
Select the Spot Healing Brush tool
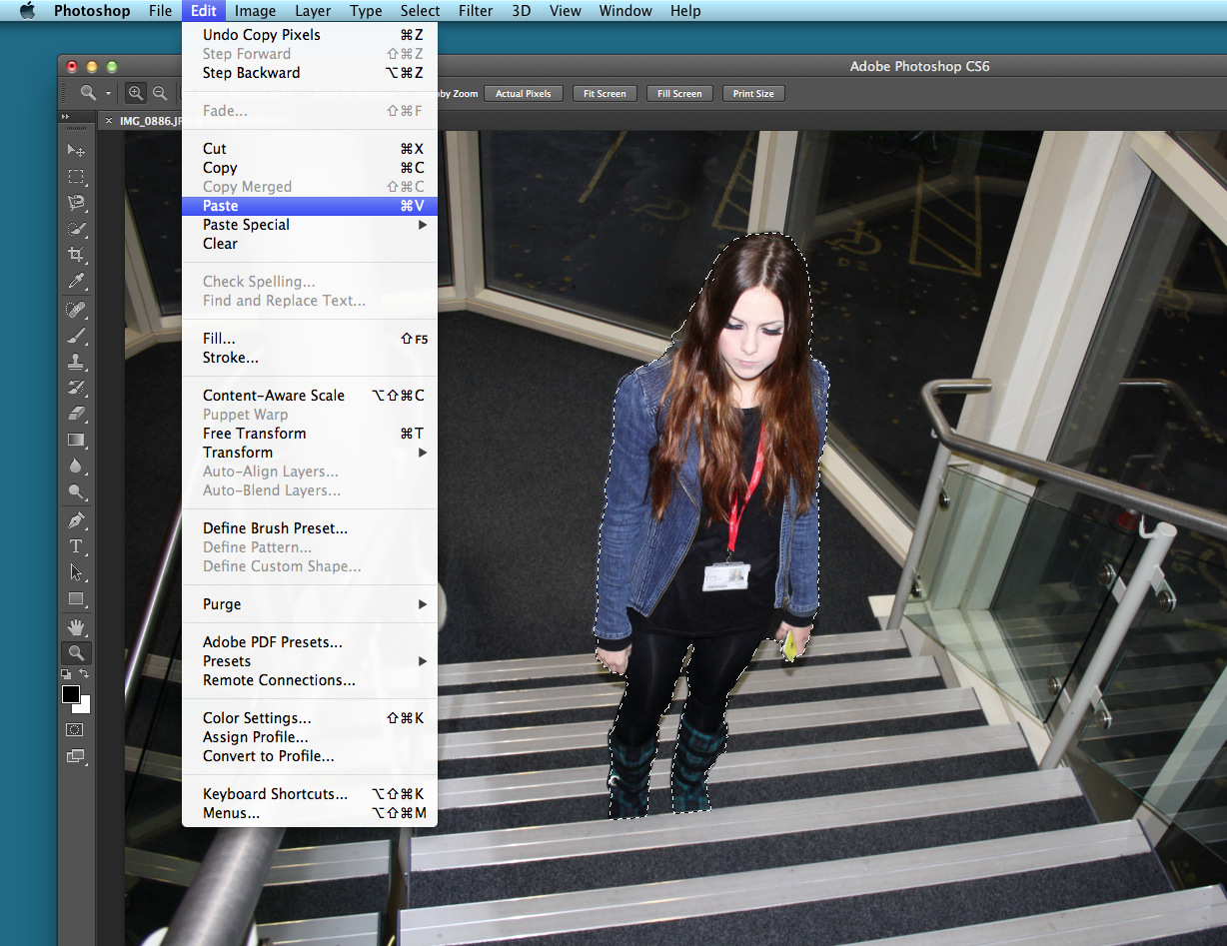coord(76,310)
